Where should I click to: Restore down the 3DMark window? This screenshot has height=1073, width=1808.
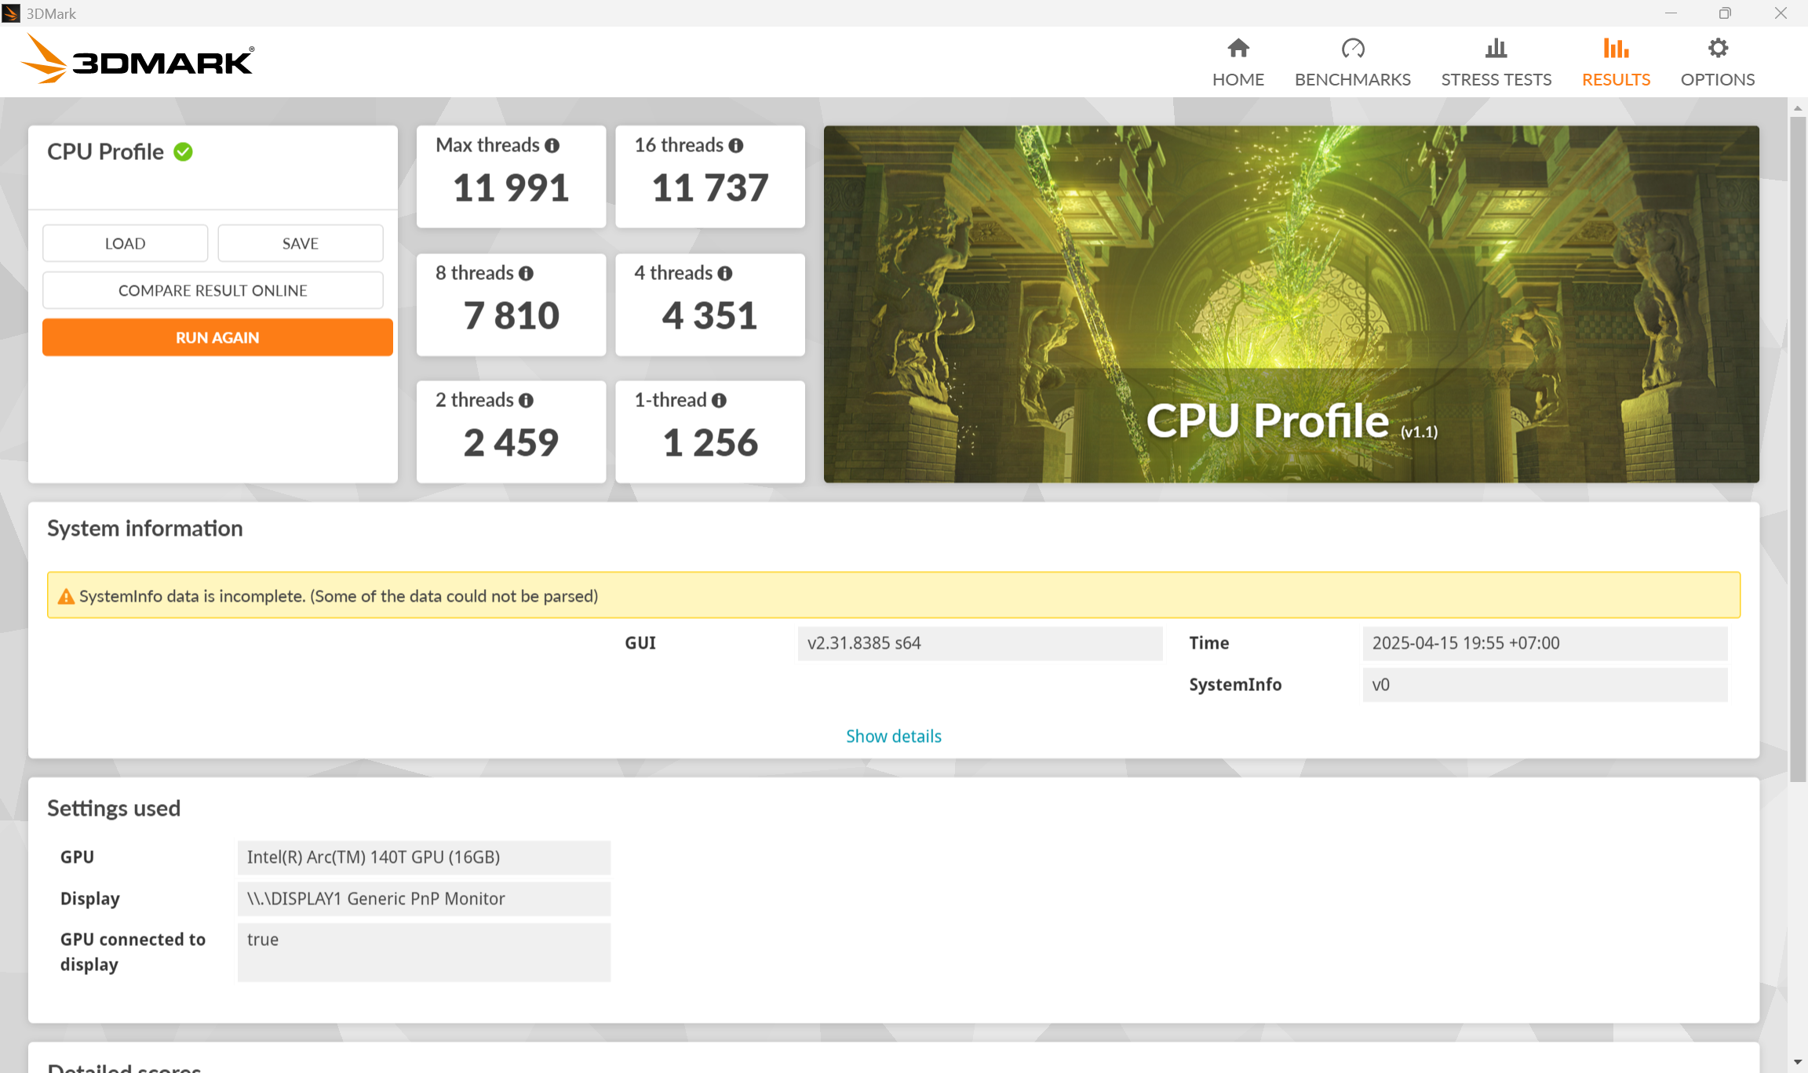click(1725, 13)
